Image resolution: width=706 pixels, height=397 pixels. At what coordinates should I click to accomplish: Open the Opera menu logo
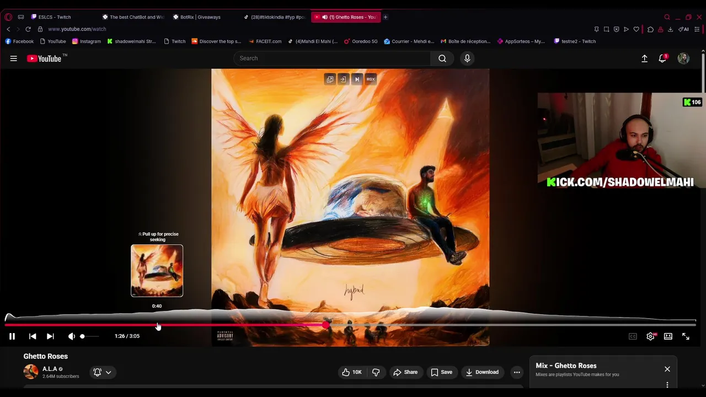(x=8, y=17)
